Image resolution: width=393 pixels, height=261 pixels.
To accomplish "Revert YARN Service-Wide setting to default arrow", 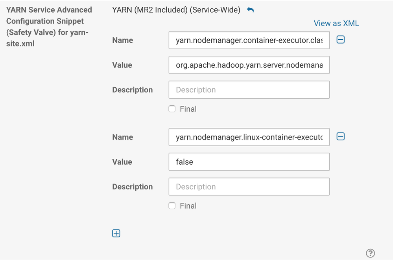I will click(251, 10).
